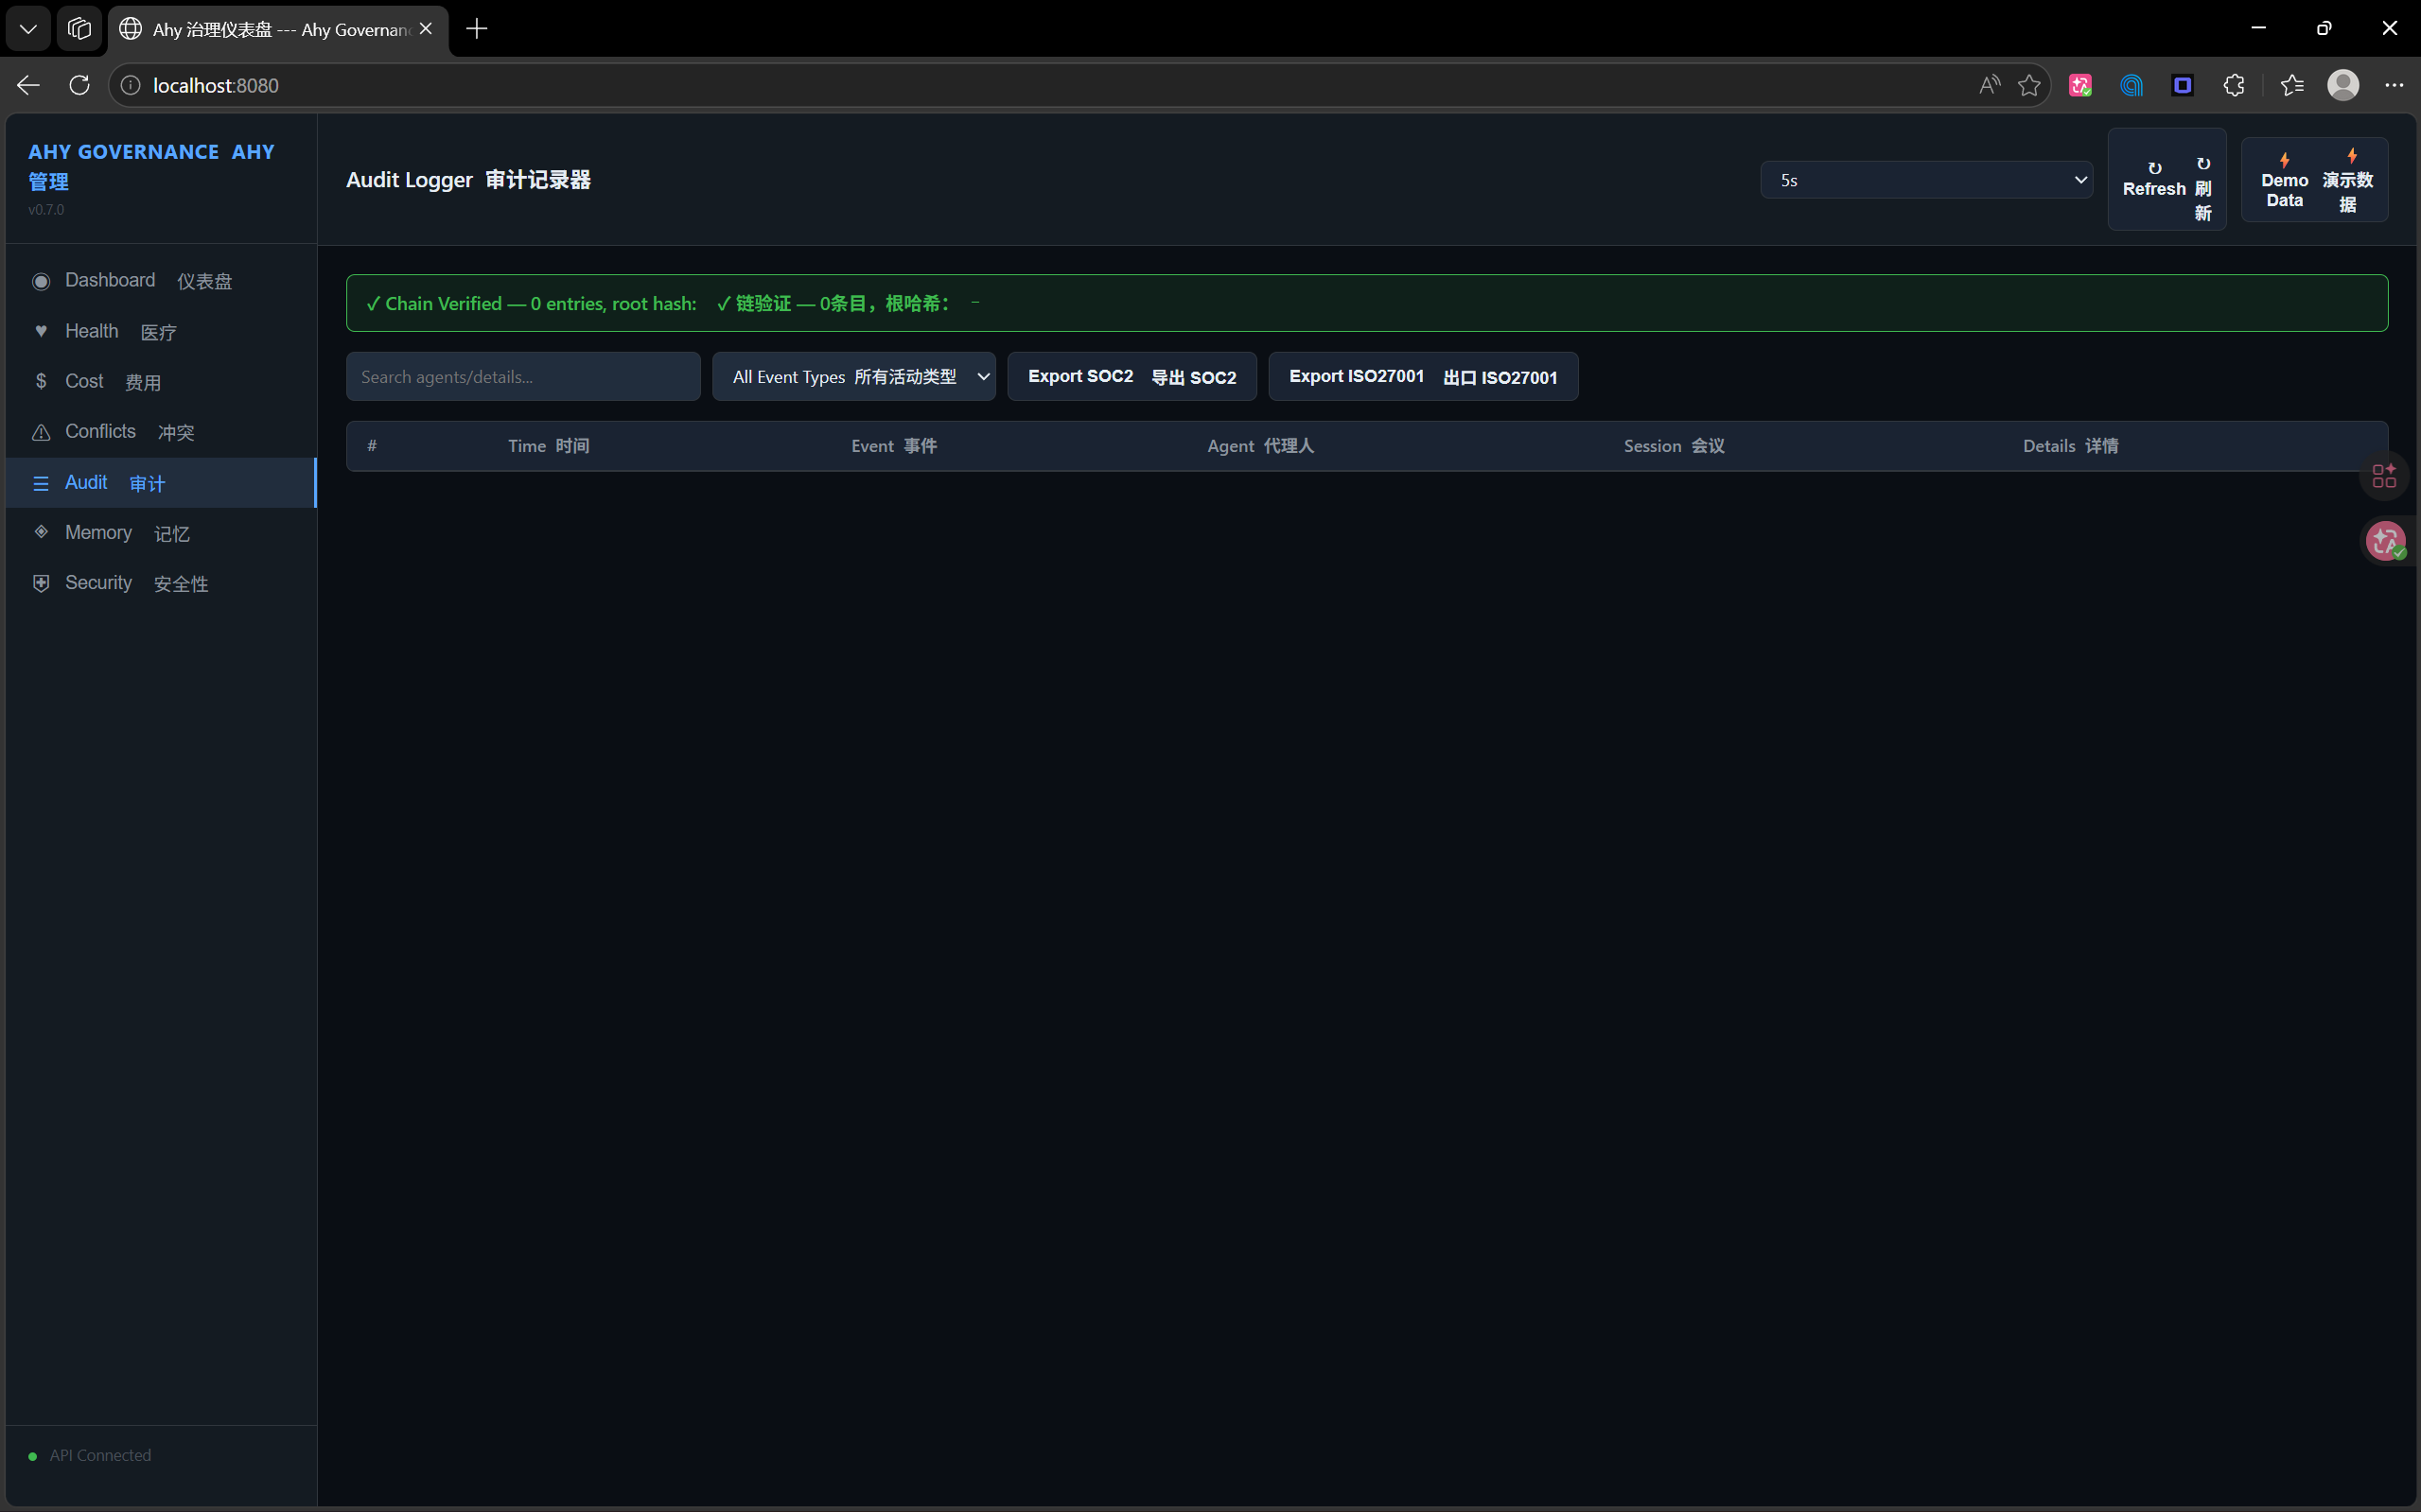The image size is (2421, 1512).
Task: Open the pink translate extension icon
Action: [x=2079, y=85]
